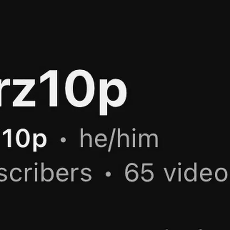Click the dot separator before 65 videos
Screen dimensions: 230x230
108,174
